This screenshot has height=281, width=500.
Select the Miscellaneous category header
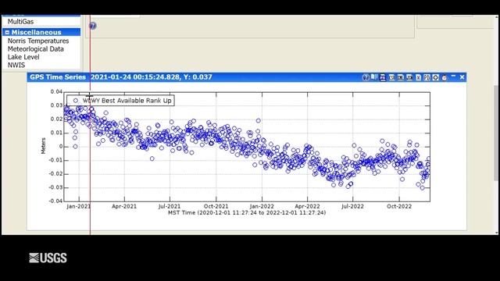(x=41, y=32)
